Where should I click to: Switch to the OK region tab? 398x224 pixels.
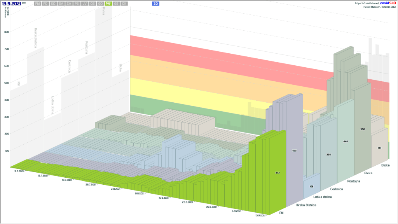(124, 3)
